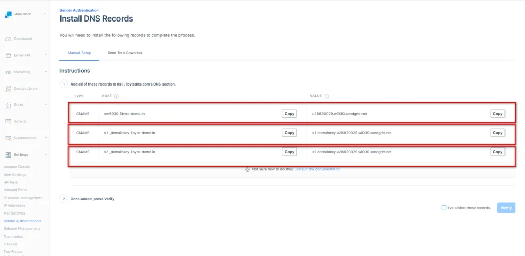Select value text s2.domainkey.u28620029.wl030.sendgrid.net

tap(352, 152)
